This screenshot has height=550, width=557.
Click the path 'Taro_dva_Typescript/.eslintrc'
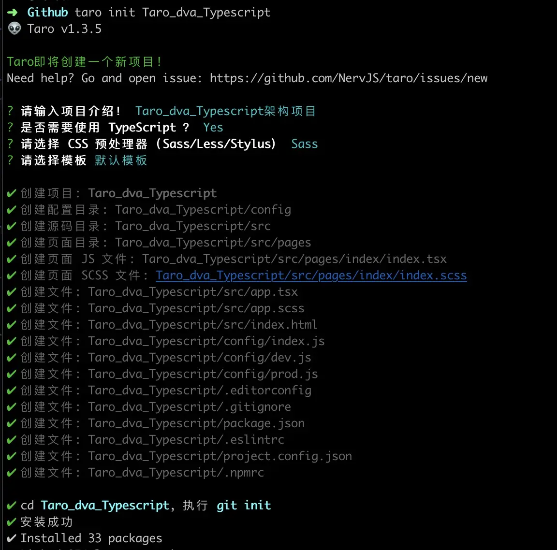click(186, 440)
